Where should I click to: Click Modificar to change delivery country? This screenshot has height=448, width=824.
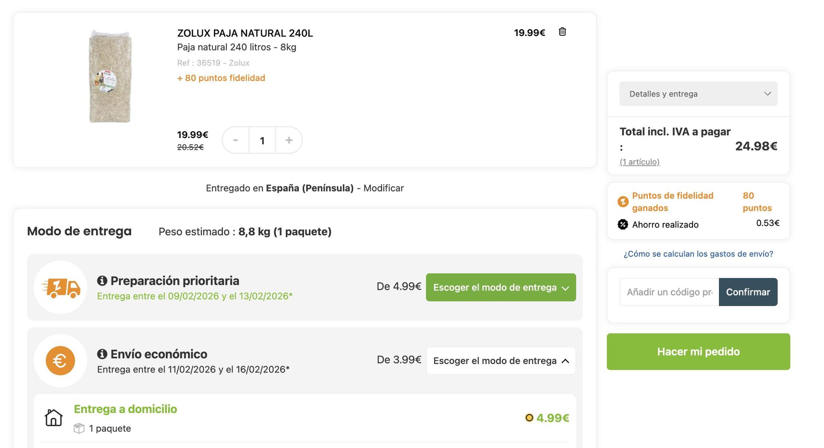pyautogui.click(x=383, y=188)
